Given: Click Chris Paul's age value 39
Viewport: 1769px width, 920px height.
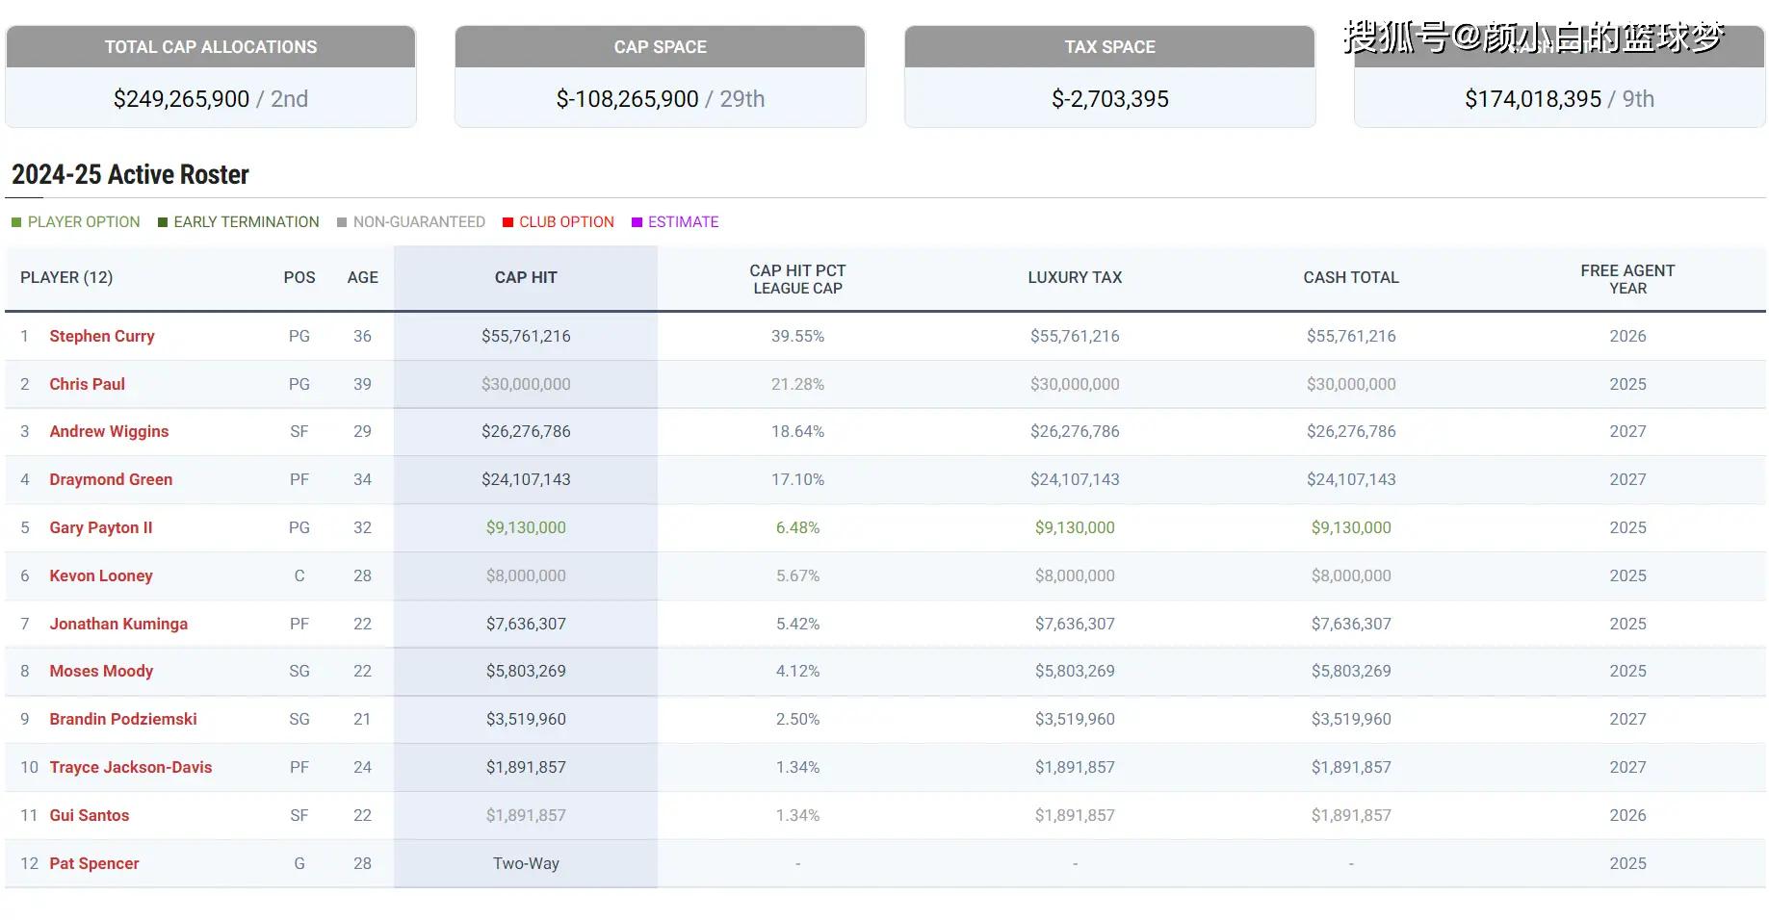Looking at the screenshot, I should (x=362, y=384).
